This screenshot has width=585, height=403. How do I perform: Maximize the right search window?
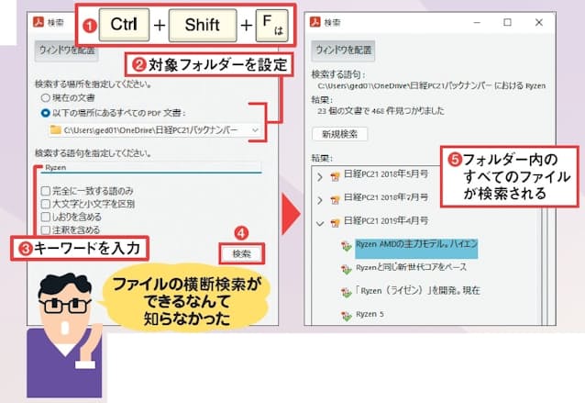tap(507, 22)
